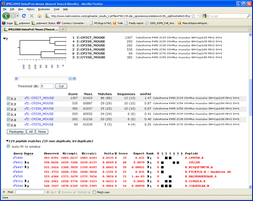Collapse protein family 2 triangle
The image size is (253, 201).
[x=4, y=39]
